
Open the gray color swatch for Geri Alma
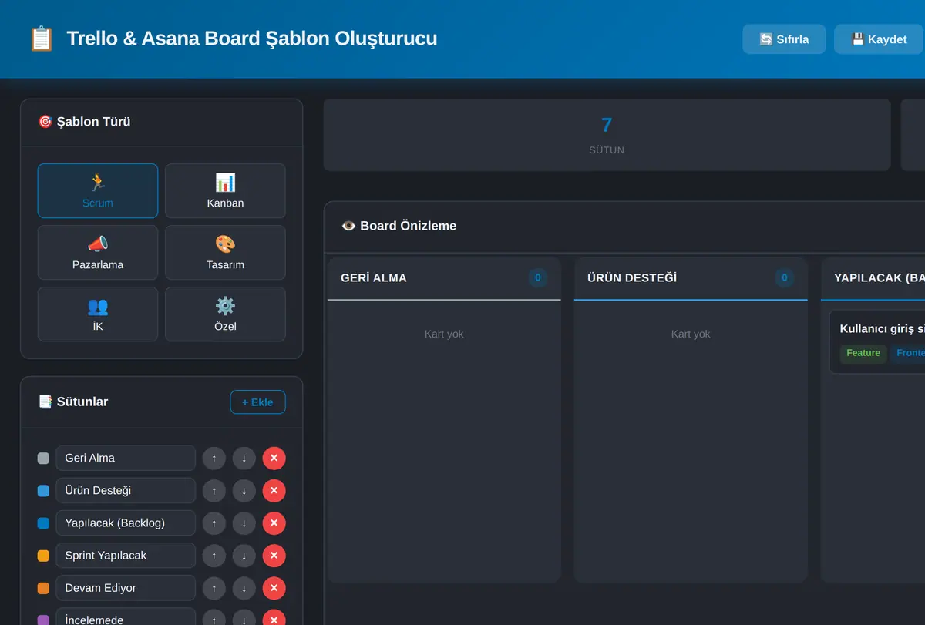click(43, 459)
